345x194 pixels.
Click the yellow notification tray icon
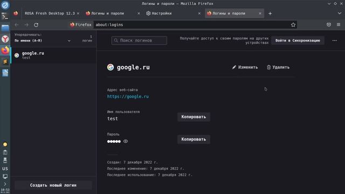point(5,144)
